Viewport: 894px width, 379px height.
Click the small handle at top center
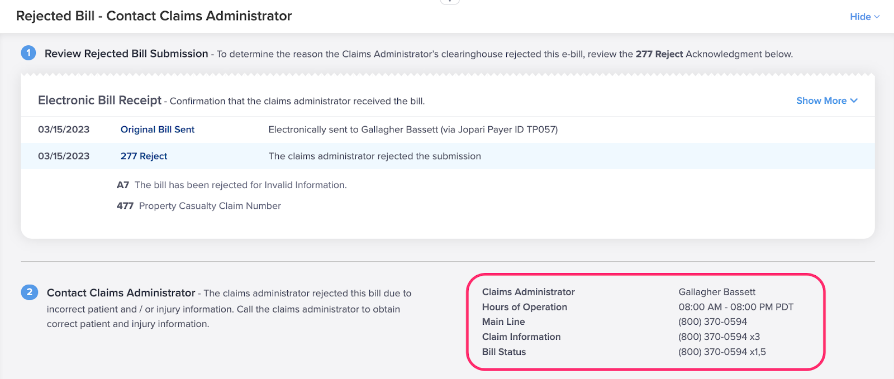click(x=450, y=2)
